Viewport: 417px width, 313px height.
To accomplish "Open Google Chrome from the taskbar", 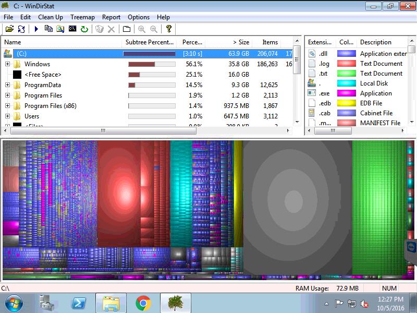I will (143, 303).
